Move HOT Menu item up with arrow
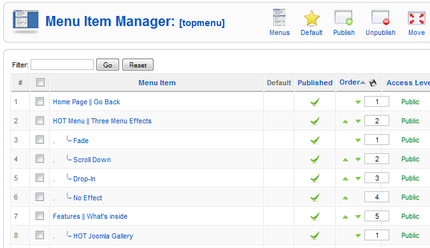430x248 pixels. [x=345, y=121]
